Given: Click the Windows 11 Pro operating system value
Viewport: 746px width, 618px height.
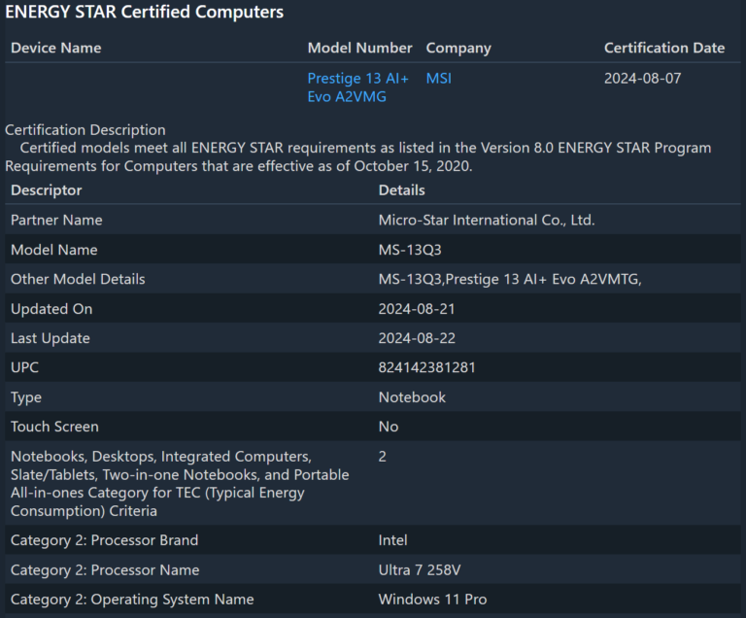Looking at the screenshot, I should tap(432, 600).
